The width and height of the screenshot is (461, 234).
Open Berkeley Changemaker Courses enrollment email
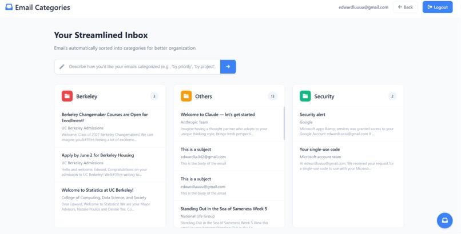110,127
